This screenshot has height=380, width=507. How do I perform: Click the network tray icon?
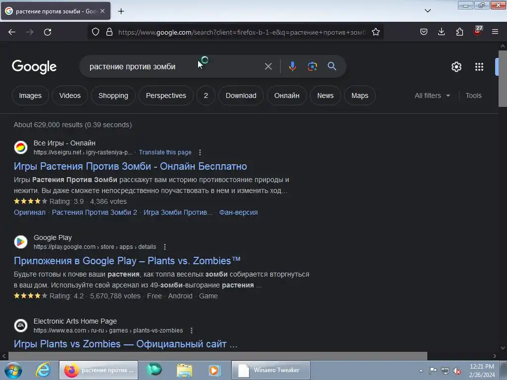[445, 371]
